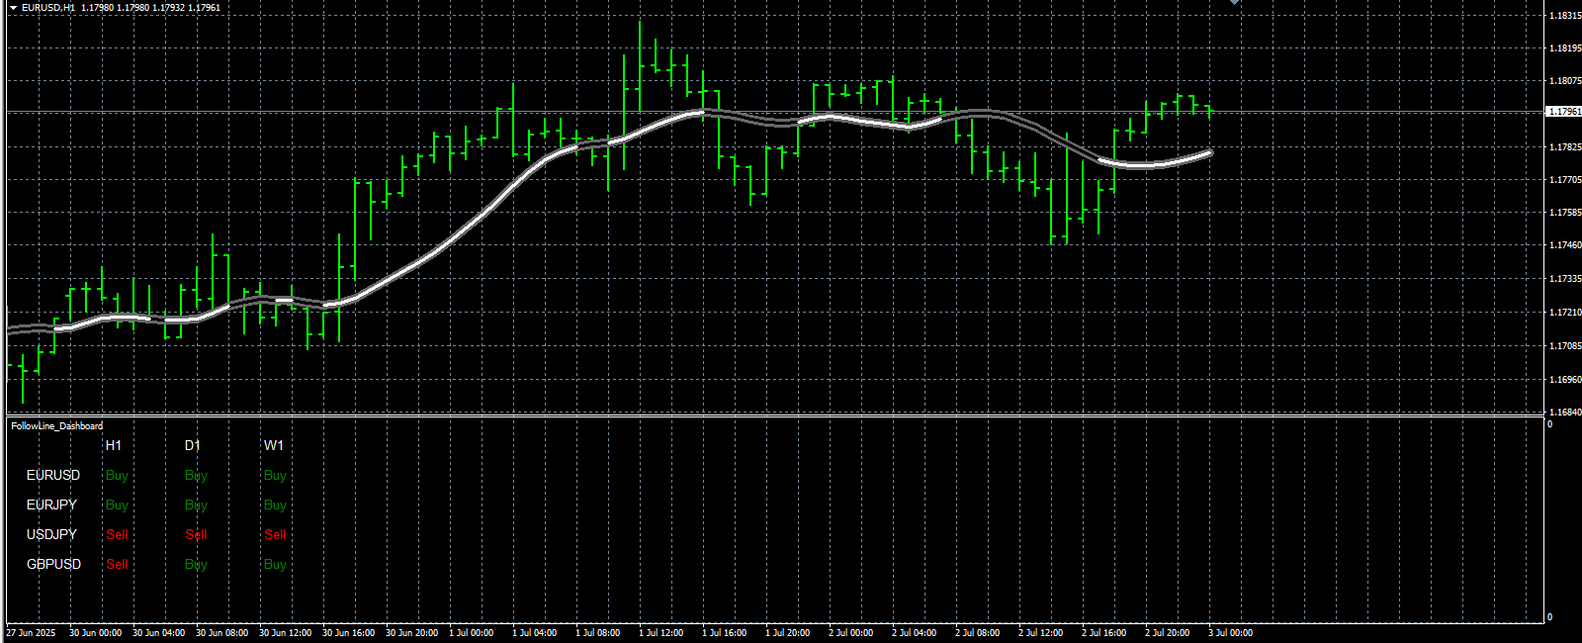Click EURJPY H1 Buy signal
The image size is (1582, 643).
(117, 505)
